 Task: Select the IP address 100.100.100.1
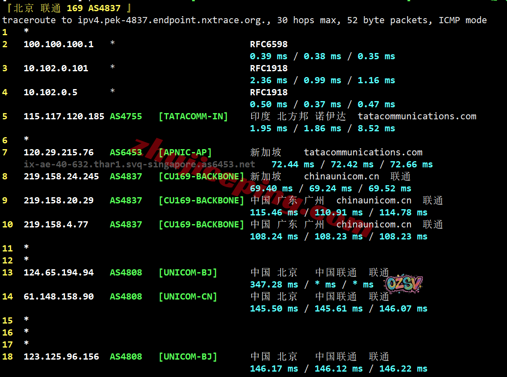[58, 44]
